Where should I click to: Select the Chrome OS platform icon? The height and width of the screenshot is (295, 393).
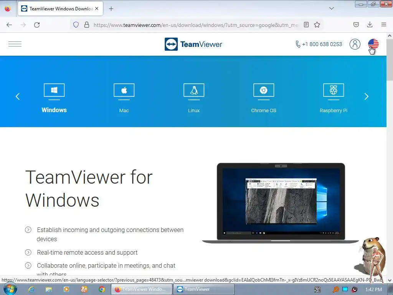point(264,91)
